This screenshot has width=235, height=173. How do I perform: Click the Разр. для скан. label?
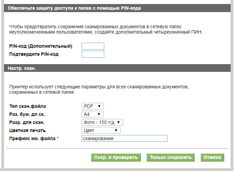[27, 122]
